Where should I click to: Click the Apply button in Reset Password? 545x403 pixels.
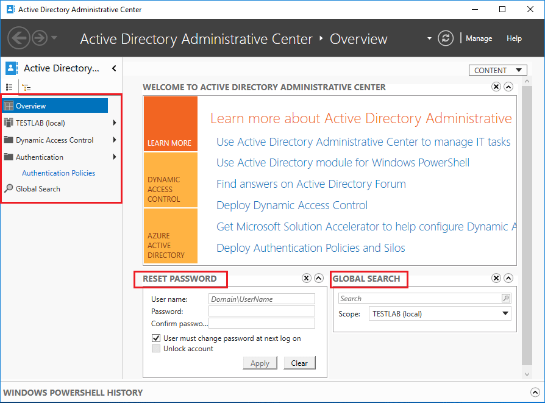coord(260,363)
